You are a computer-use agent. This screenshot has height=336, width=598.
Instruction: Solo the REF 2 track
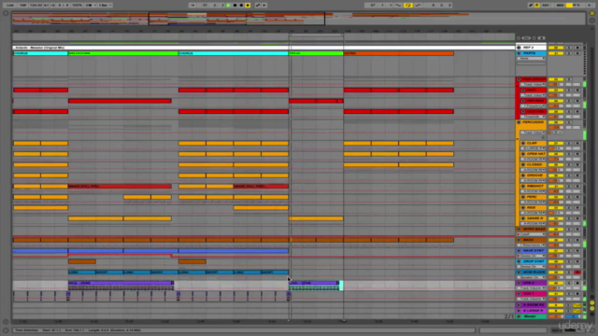point(569,48)
